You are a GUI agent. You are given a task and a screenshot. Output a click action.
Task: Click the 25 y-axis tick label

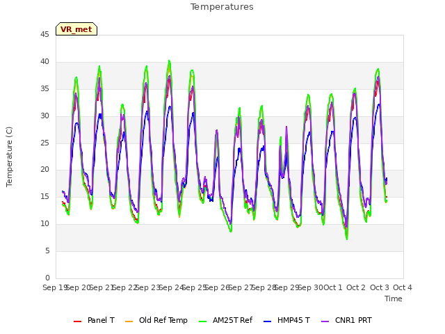pyautogui.click(x=44, y=143)
